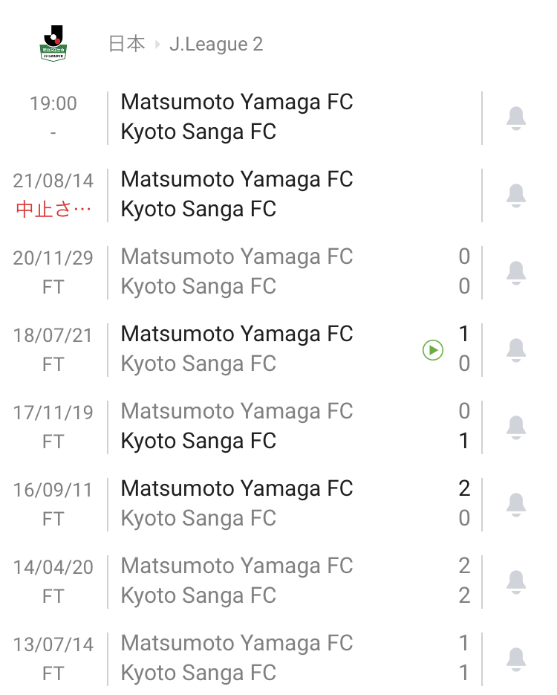Click the red 中止 cancelled status label
The image size is (557, 695).
(x=53, y=210)
